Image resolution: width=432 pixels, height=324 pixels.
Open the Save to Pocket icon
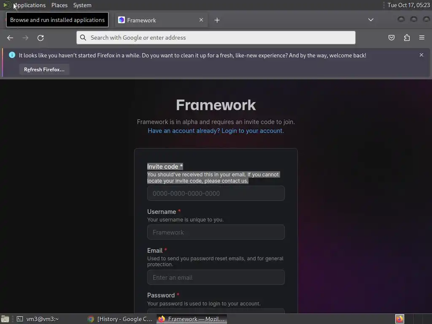coord(391,38)
